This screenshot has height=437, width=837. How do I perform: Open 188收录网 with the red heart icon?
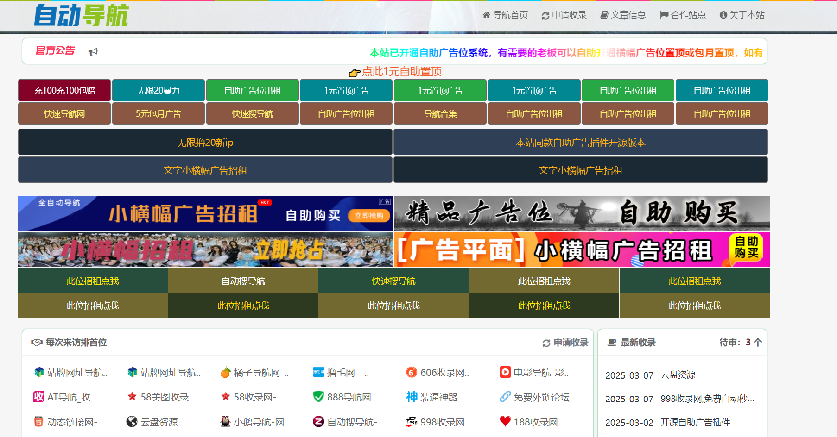(531, 422)
